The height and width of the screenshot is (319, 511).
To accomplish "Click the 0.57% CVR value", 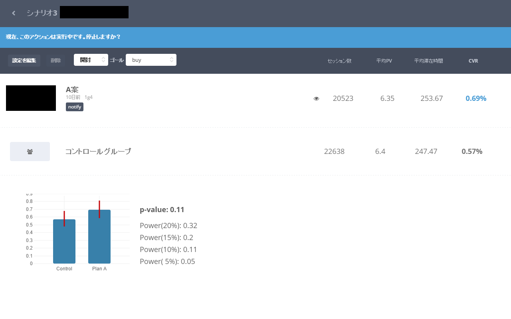I will (x=472, y=152).
